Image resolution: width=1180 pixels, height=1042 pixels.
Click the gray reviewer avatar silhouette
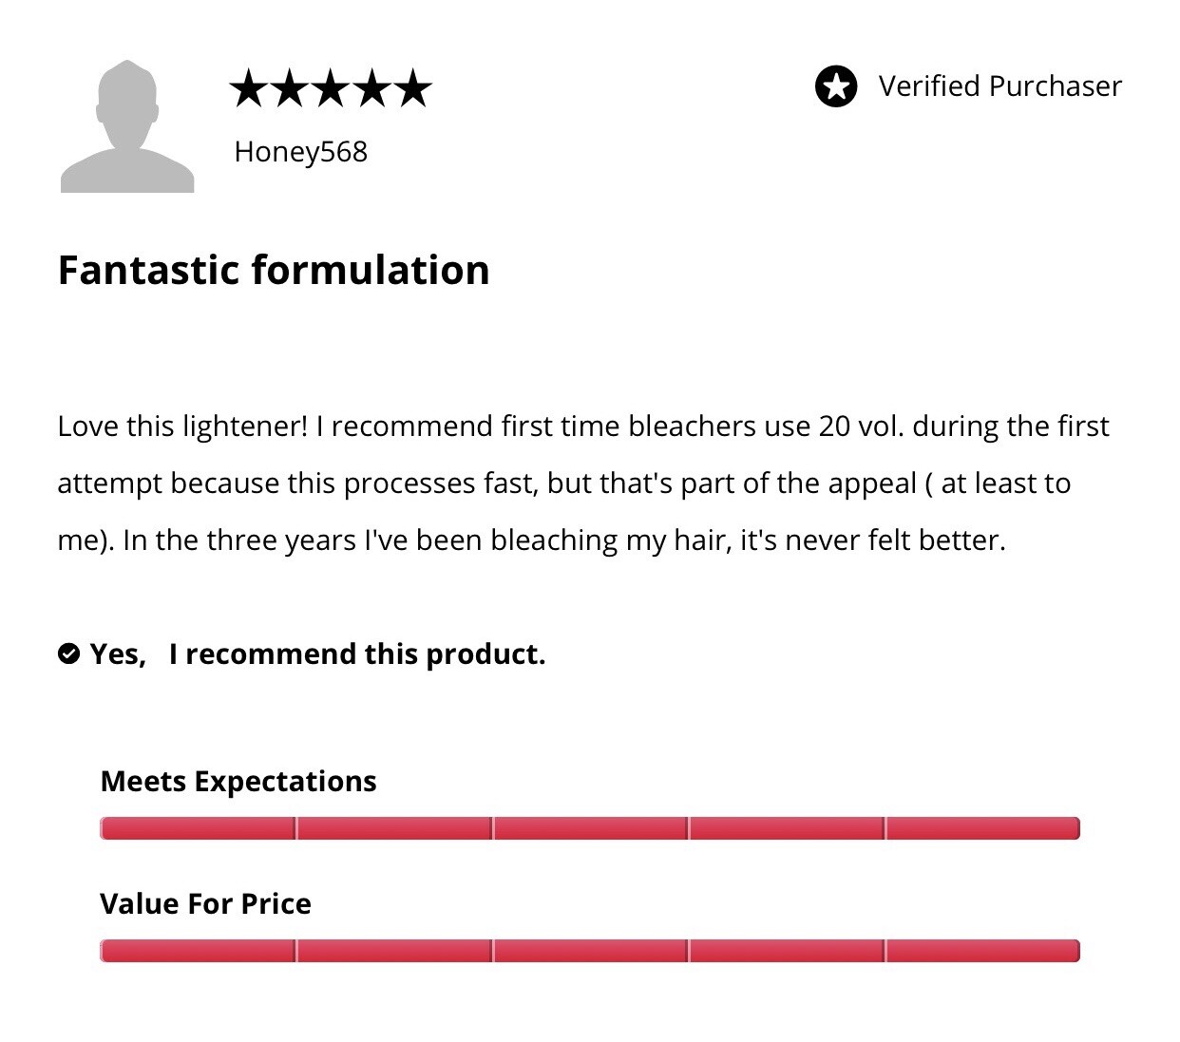pos(127,126)
